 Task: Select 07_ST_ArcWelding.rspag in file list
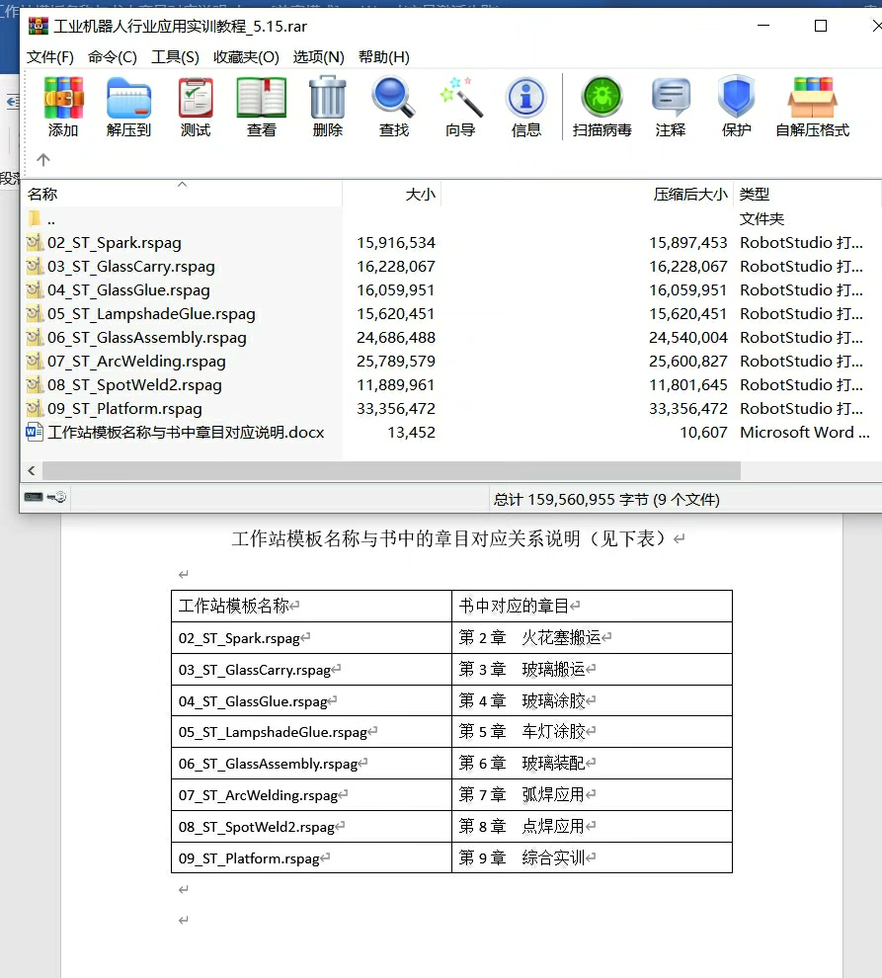coord(136,362)
